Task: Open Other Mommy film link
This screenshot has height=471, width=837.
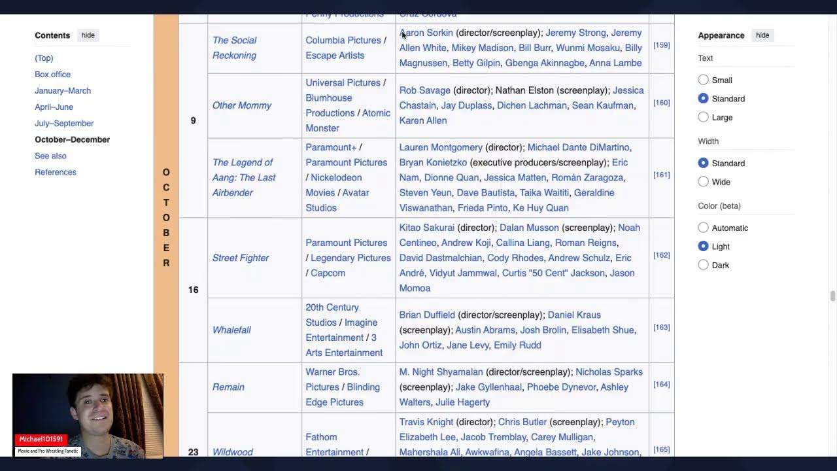Action: pyautogui.click(x=241, y=105)
